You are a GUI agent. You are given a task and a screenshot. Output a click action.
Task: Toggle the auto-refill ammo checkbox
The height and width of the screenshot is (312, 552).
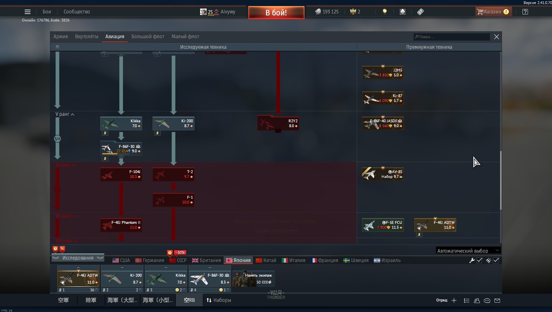[496, 260]
